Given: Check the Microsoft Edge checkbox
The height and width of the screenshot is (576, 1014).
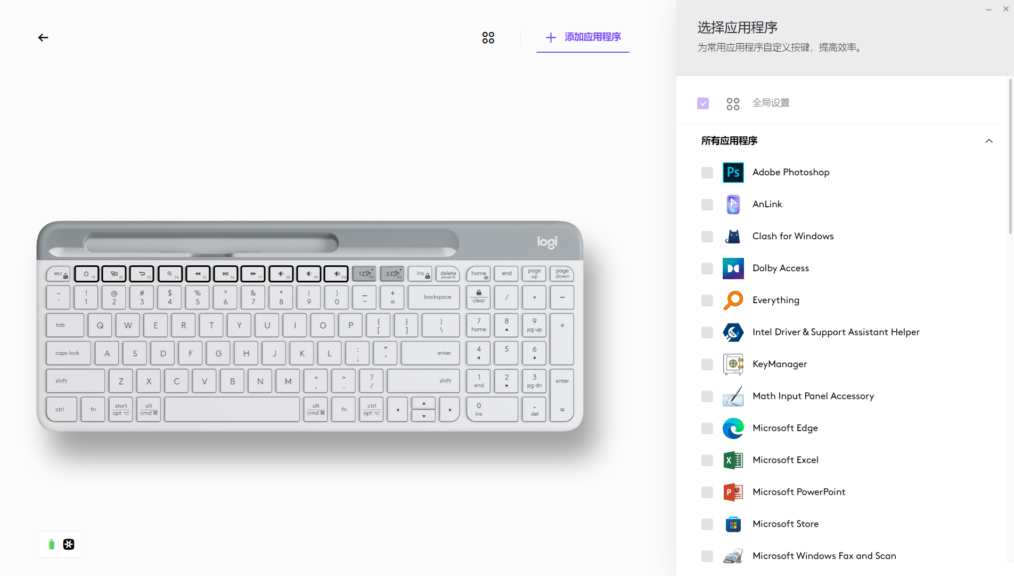Looking at the screenshot, I should (x=707, y=428).
